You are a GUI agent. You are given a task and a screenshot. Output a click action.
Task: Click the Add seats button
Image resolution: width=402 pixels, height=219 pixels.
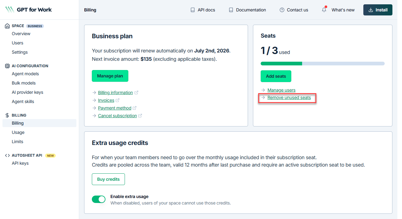click(276, 76)
